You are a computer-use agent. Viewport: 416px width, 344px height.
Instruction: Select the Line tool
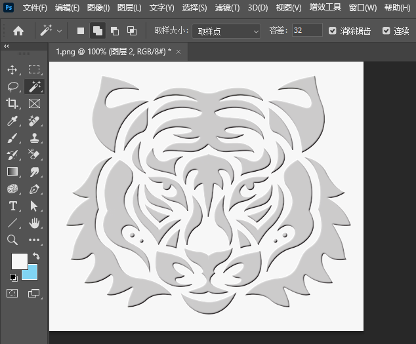[12, 223]
